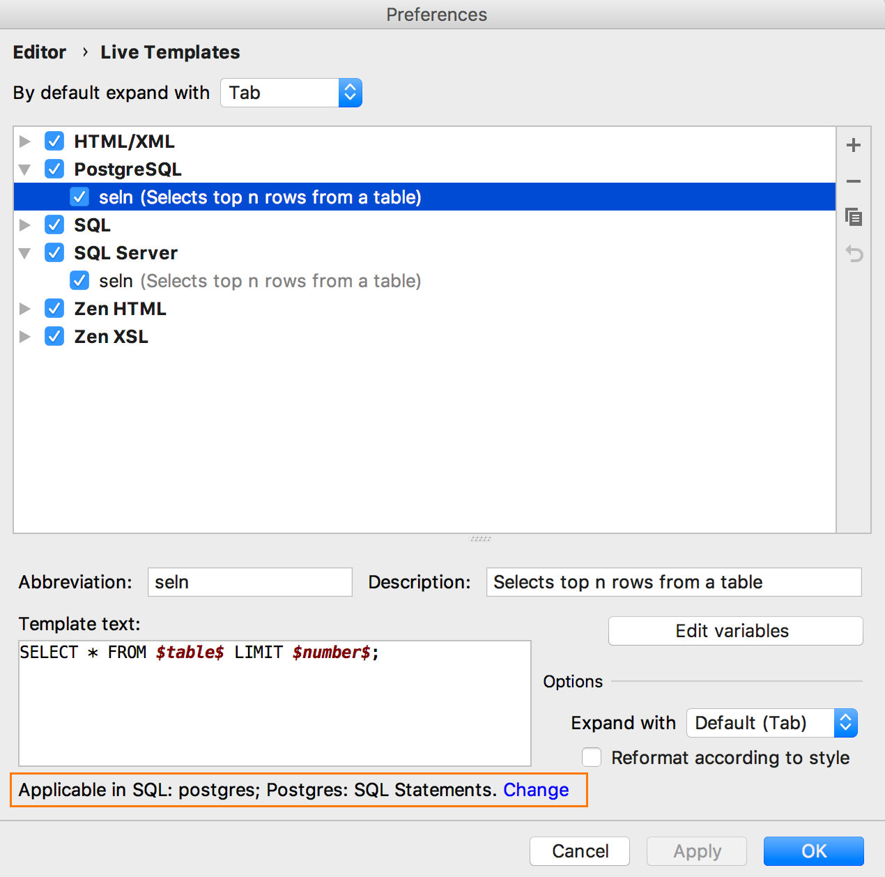
Task: Collapse the PostgreSQL template group
Action: pos(25,169)
